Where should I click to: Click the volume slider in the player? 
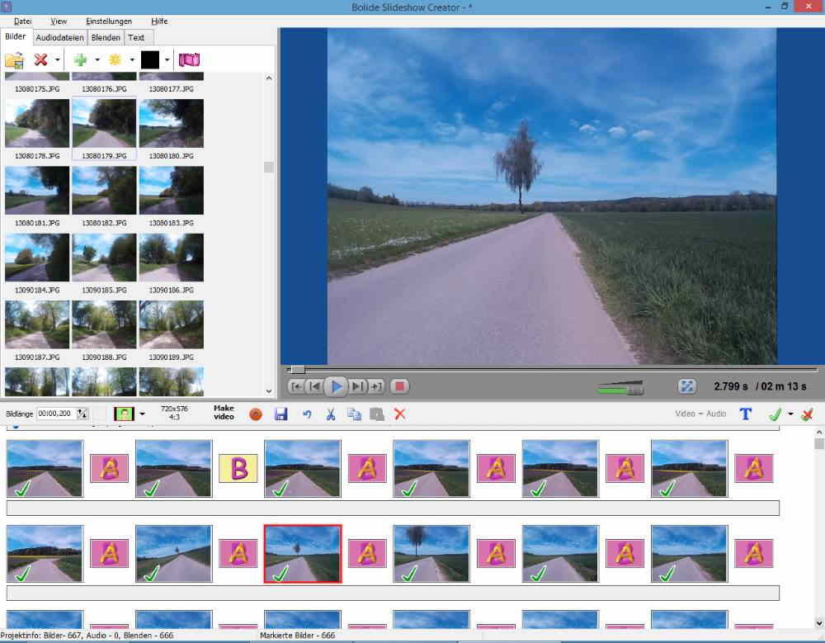(620, 387)
